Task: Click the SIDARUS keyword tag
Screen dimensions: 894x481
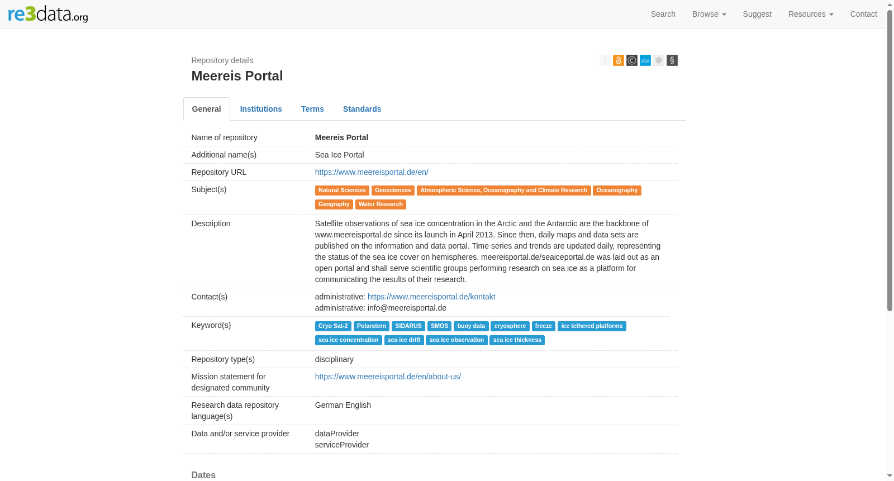Action: click(408, 326)
